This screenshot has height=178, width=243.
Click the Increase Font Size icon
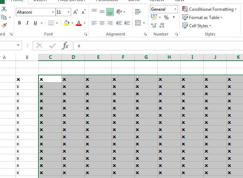[x=75, y=12]
